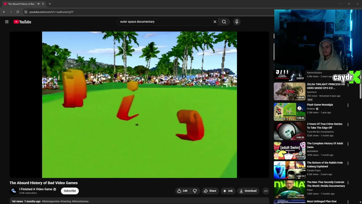Open the Flash Game Nostalgia thumbnail

tap(290, 112)
